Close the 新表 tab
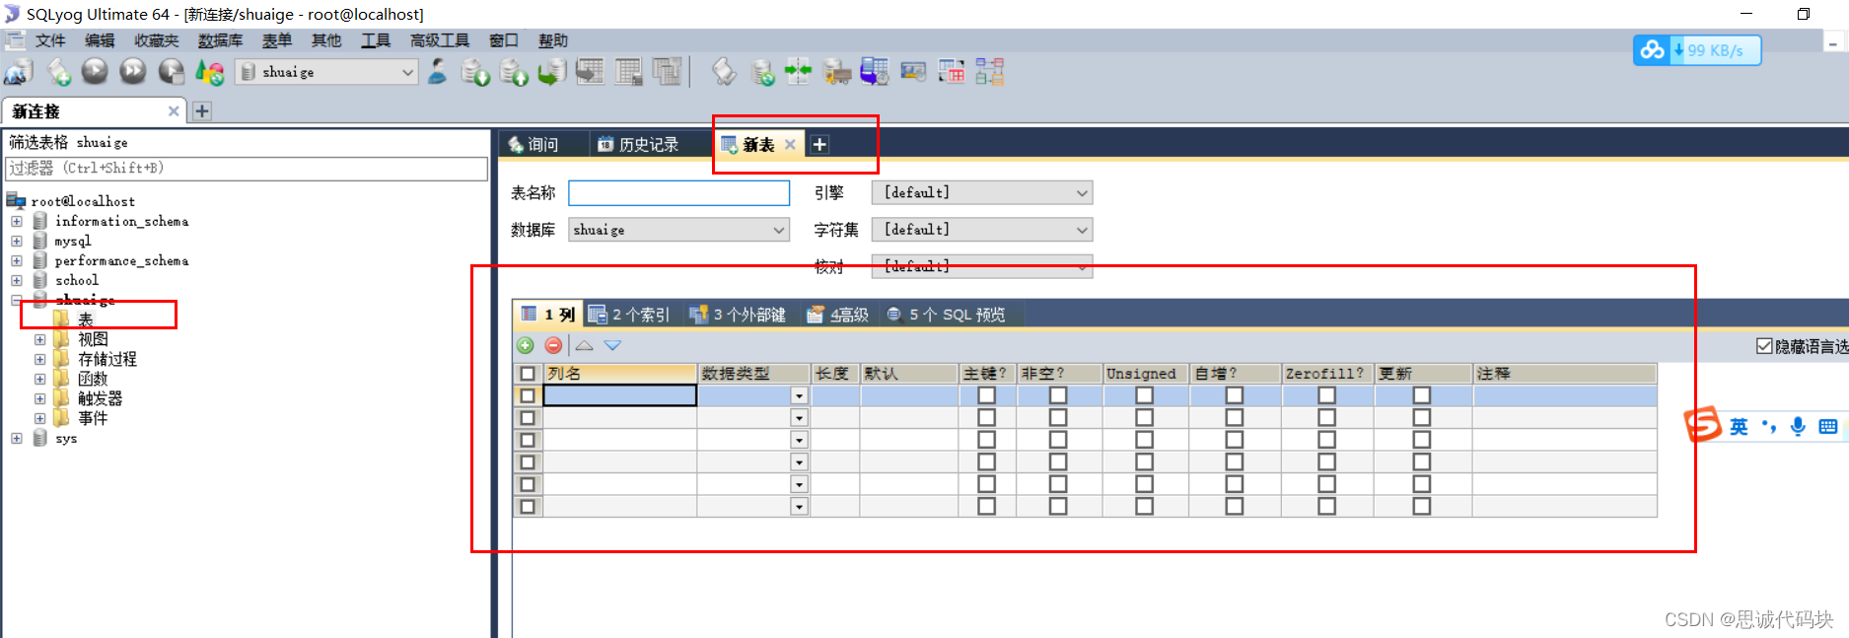 (x=790, y=144)
